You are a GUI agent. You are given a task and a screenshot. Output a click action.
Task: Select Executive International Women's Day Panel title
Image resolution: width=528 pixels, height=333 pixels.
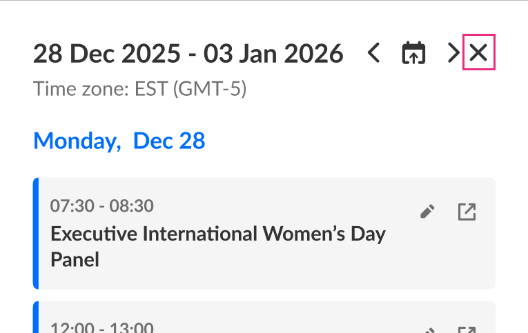pyautogui.click(x=217, y=234)
